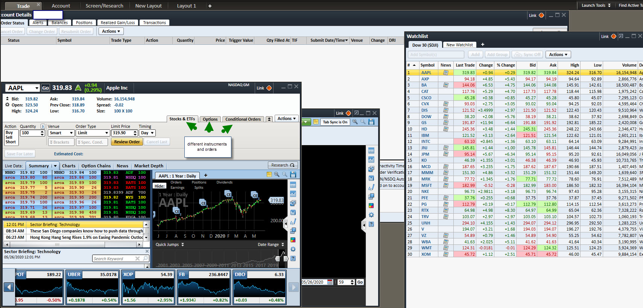Click the Link diamond icon in Account Details

pos(541,15)
